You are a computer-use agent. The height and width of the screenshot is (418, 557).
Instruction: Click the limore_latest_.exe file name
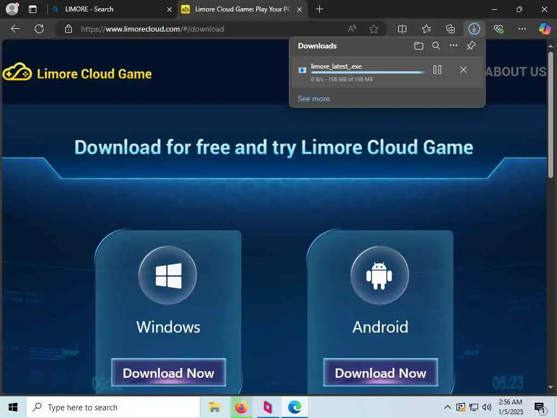coord(336,66)
